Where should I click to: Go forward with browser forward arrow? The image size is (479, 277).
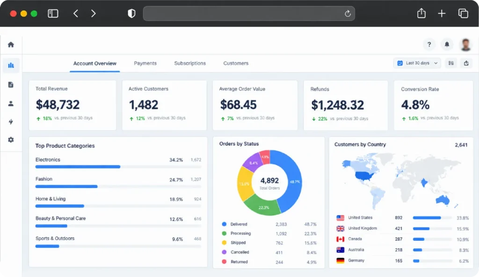tap(94, 14)
